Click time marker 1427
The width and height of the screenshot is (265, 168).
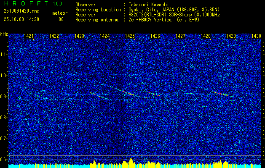click(180, 36)
